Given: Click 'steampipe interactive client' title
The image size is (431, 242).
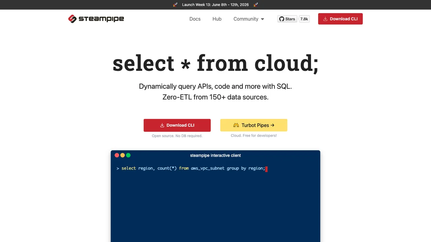Looking at the screenshot, I should tap(215, 155).
